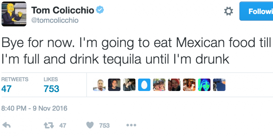This screenshot has width=273, height=137.
Task: Like the tweet with heart icon
Action: pyautogui.click(x=90, y=125)
